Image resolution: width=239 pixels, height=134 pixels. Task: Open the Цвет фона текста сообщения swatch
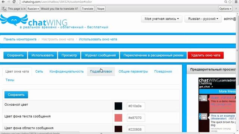click(x=118, y=118)
